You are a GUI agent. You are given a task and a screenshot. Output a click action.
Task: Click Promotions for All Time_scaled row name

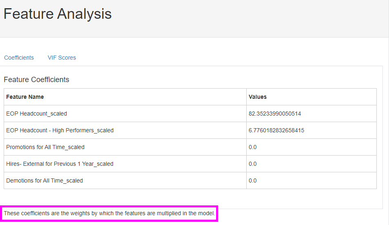pyautogui.click(x=45, y=147)
